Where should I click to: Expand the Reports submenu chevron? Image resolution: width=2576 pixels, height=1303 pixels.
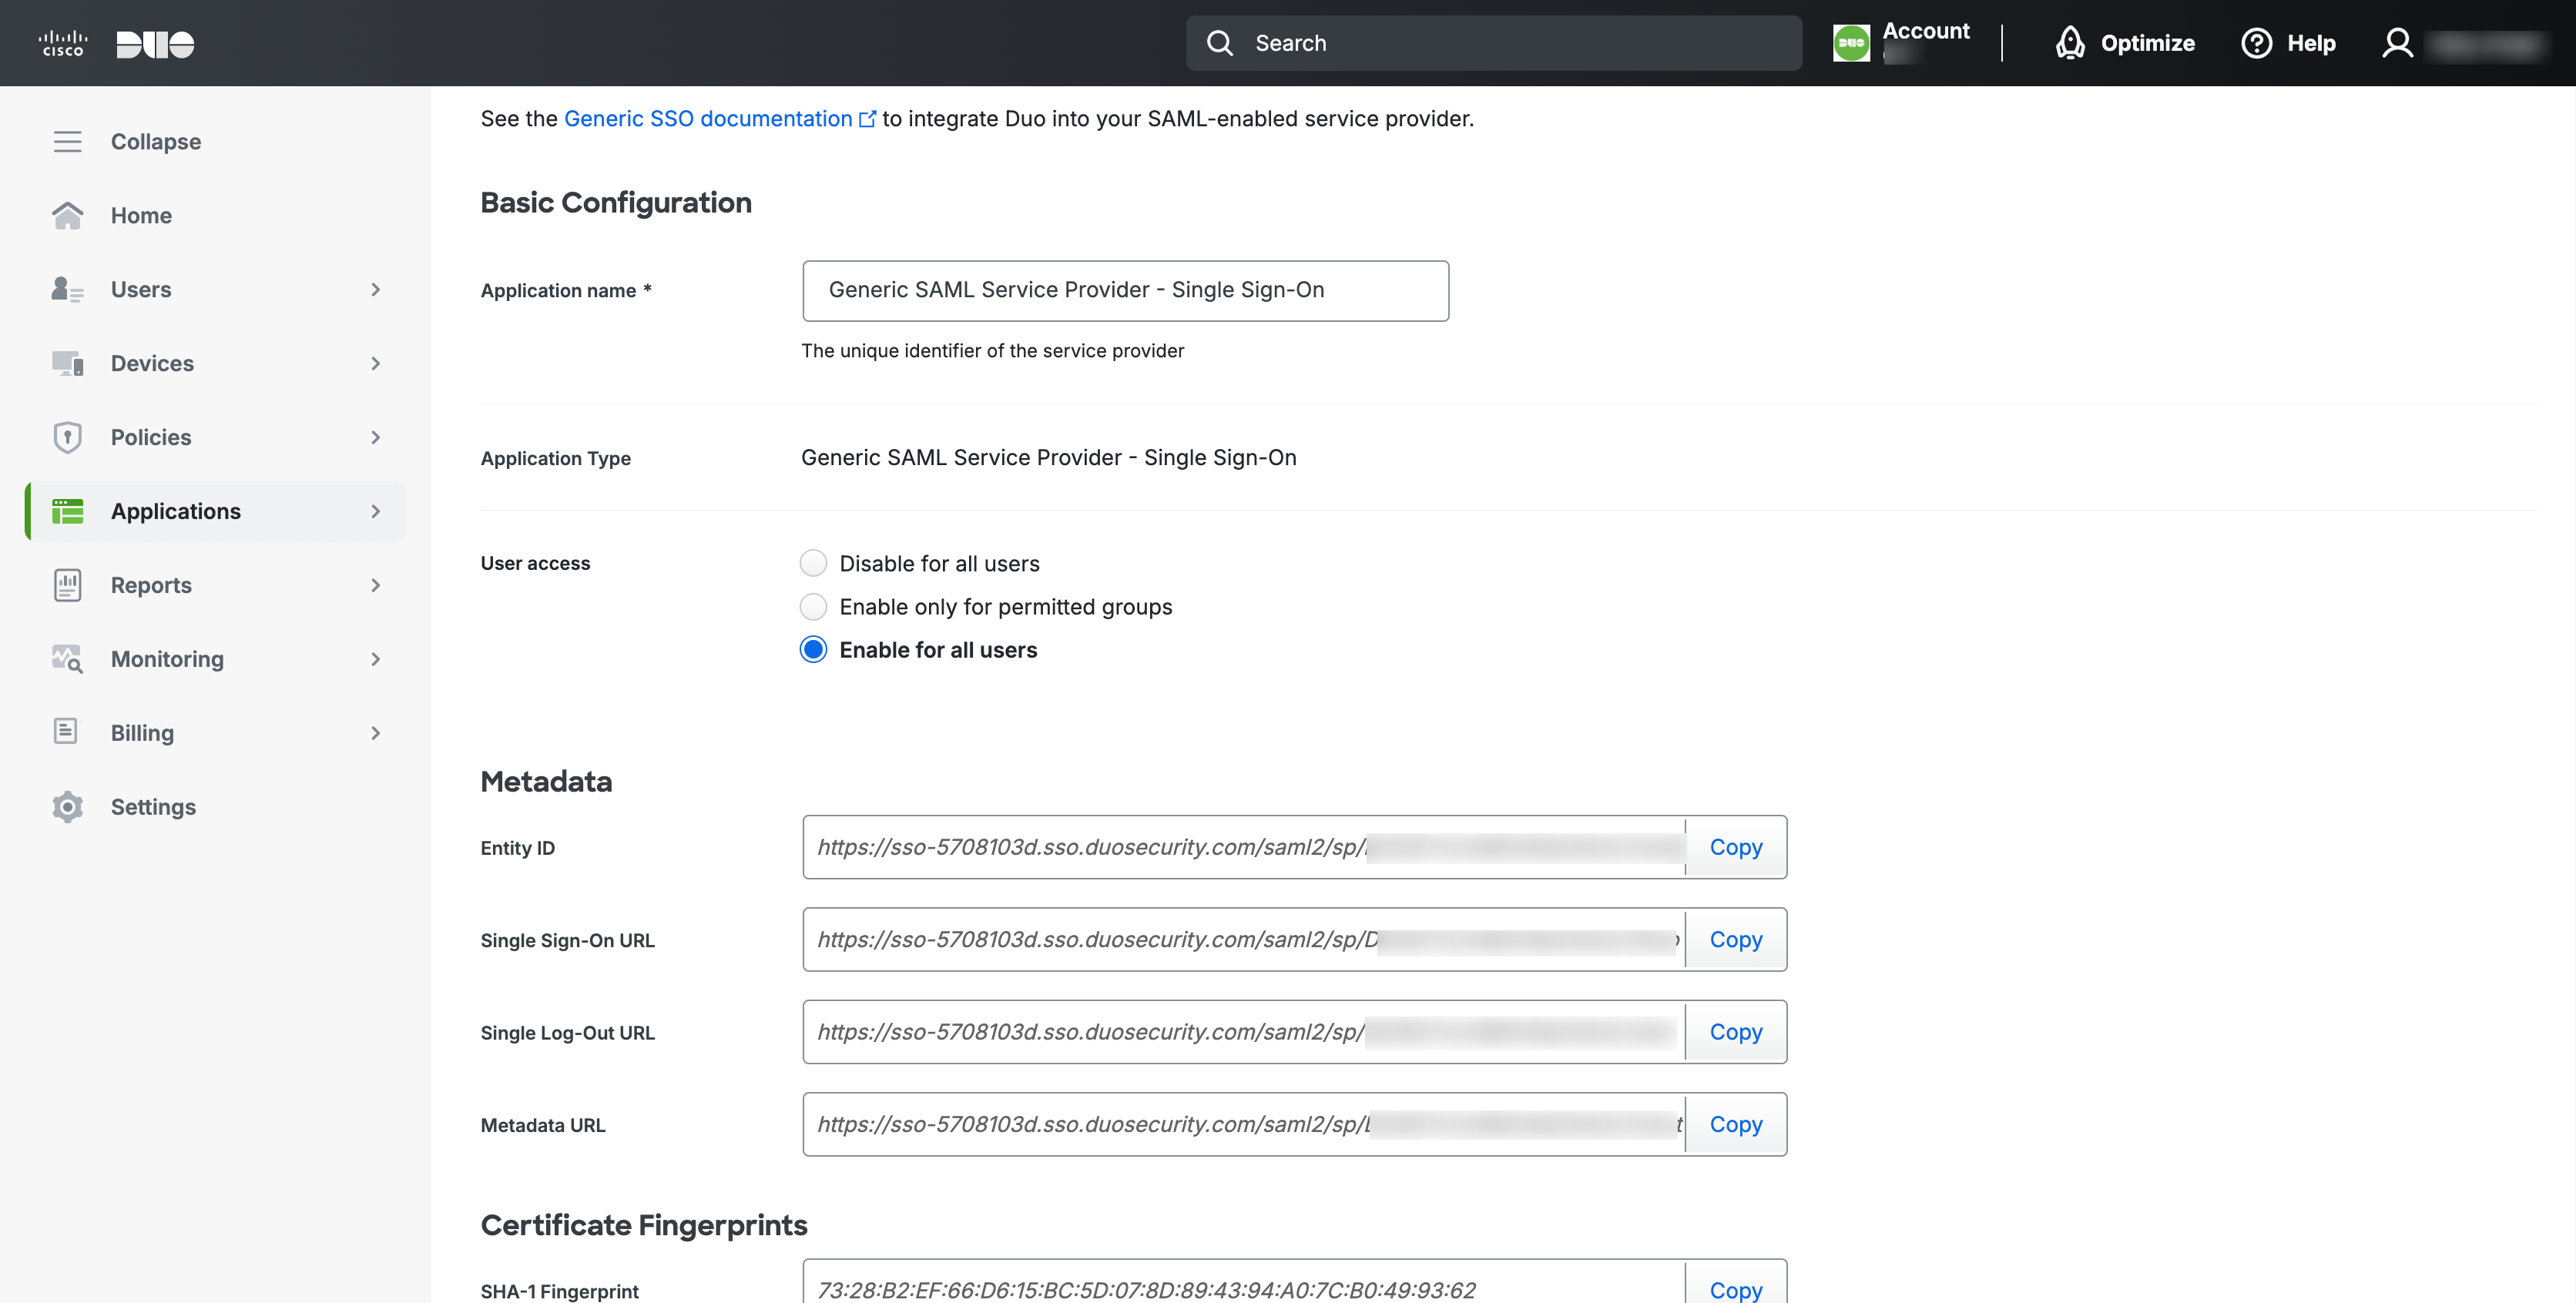click(376, 585)
